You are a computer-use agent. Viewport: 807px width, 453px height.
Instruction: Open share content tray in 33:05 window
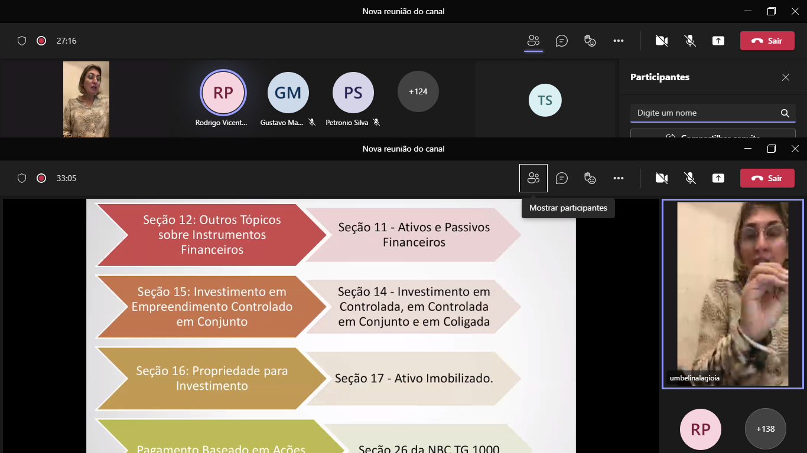(x=718, y=178)
